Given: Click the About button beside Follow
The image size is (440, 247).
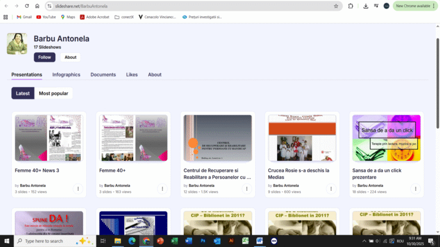Looking at the screenshot, I should (x=70, y=58).
